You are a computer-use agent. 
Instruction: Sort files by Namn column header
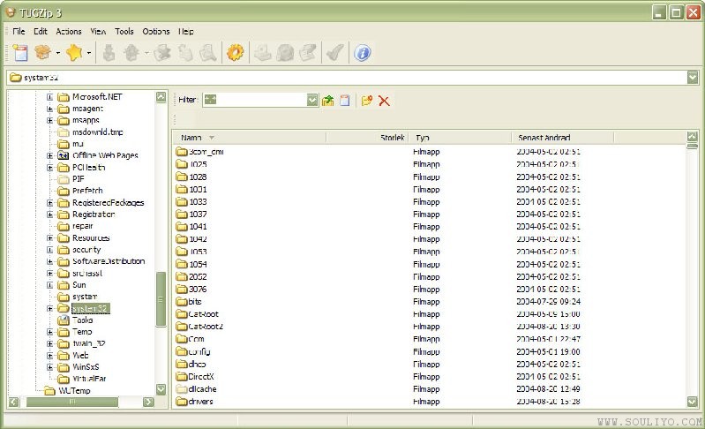pos(191,138)
